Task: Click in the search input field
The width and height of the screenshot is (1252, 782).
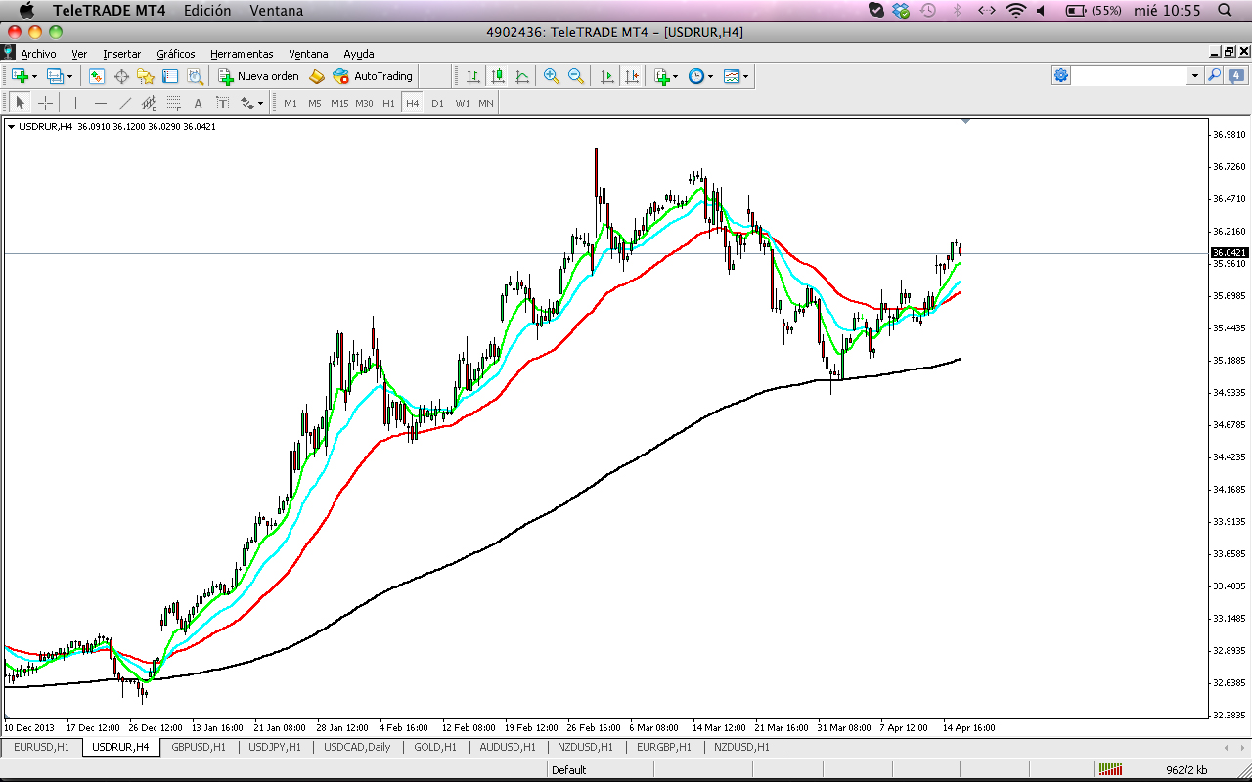Action: click(x=1130, y=76)
